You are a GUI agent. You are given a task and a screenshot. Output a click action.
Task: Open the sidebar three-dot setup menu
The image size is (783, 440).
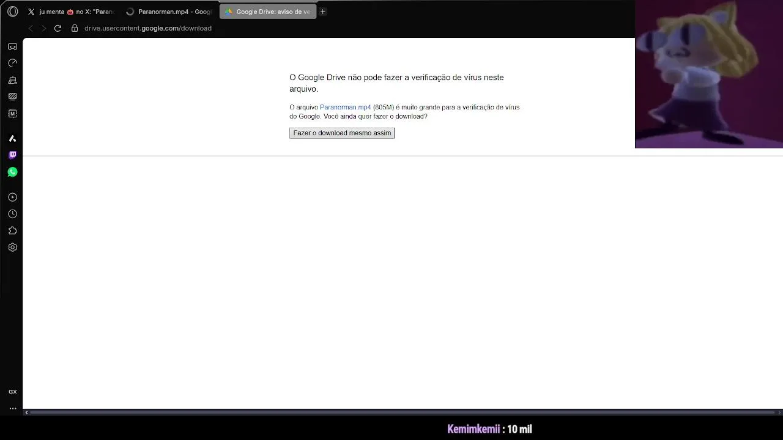pyautogui.click(x=12, y=408)
